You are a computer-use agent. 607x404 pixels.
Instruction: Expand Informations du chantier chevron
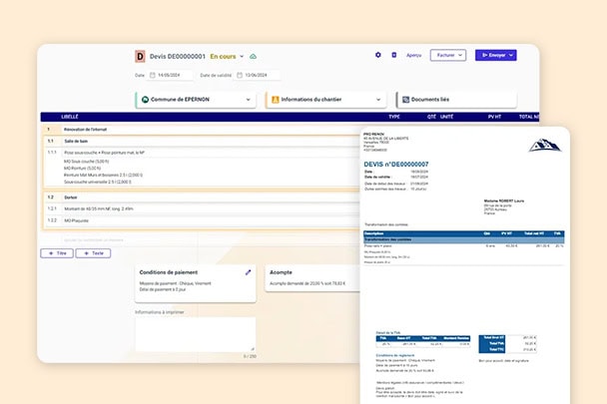coord(378,100)
